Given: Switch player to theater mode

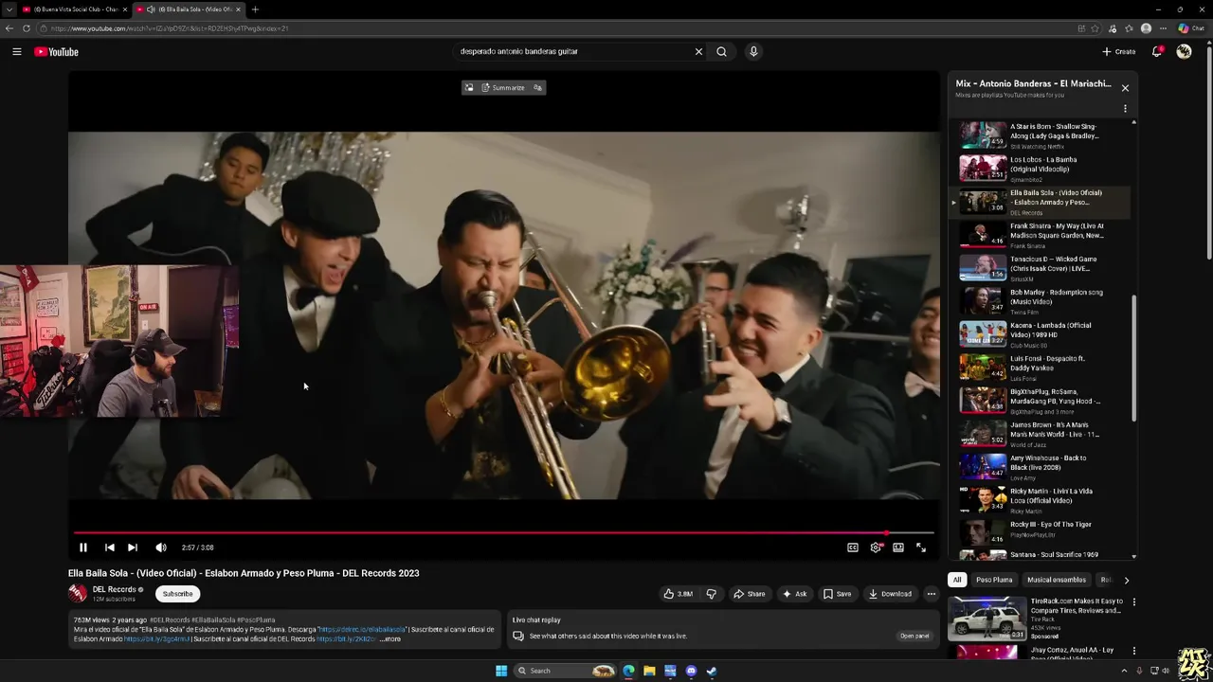Looking at the screenshot, I should [898, 547].
